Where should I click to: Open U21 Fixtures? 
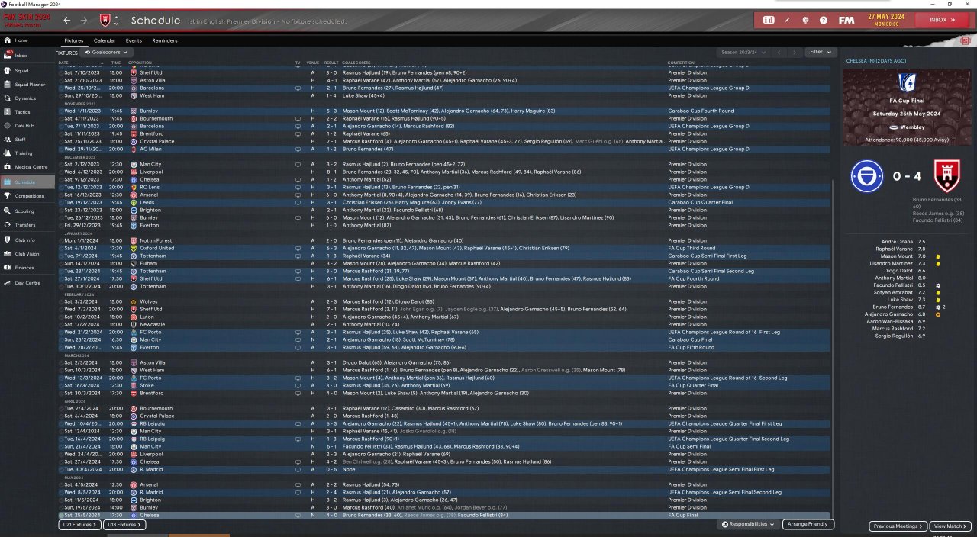pyautogui.click(x=79, y=525)
